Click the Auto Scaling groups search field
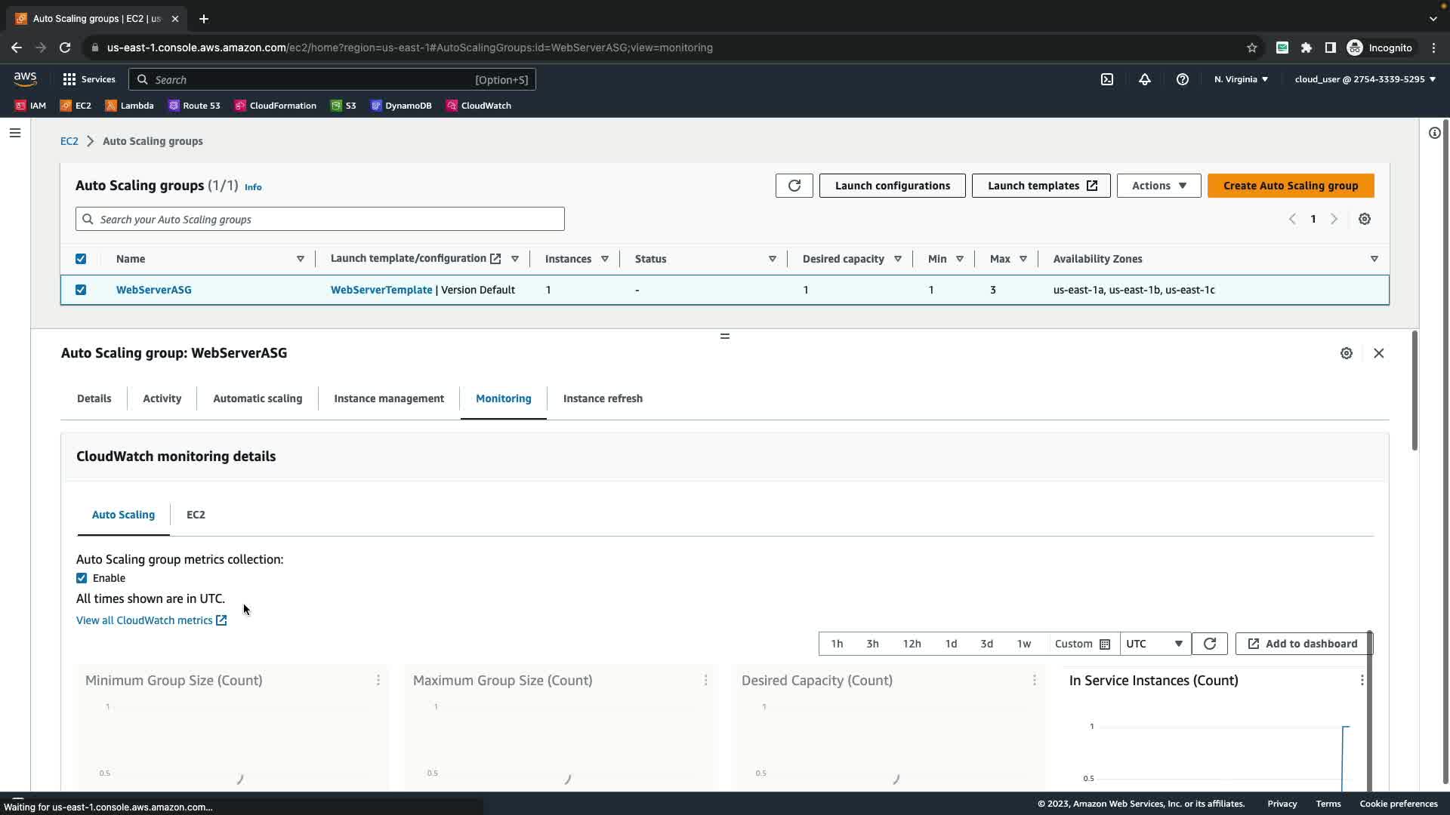1450x815 pixels. [x=320, y=220]
